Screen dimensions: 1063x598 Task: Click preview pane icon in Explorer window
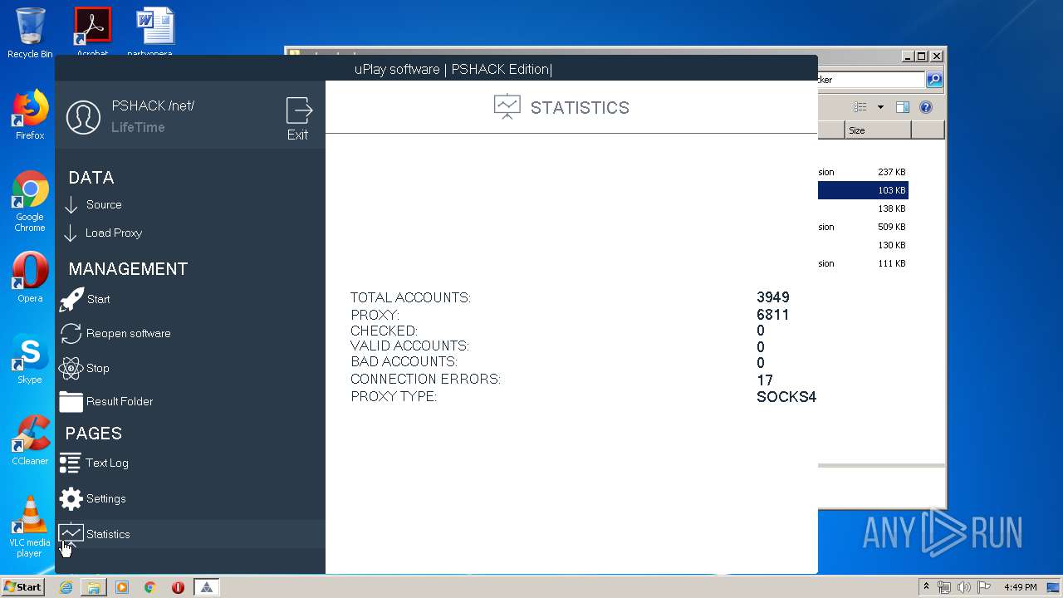(903, 107)
